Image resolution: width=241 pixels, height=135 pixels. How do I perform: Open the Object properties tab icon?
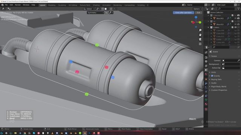click(206, 79)
